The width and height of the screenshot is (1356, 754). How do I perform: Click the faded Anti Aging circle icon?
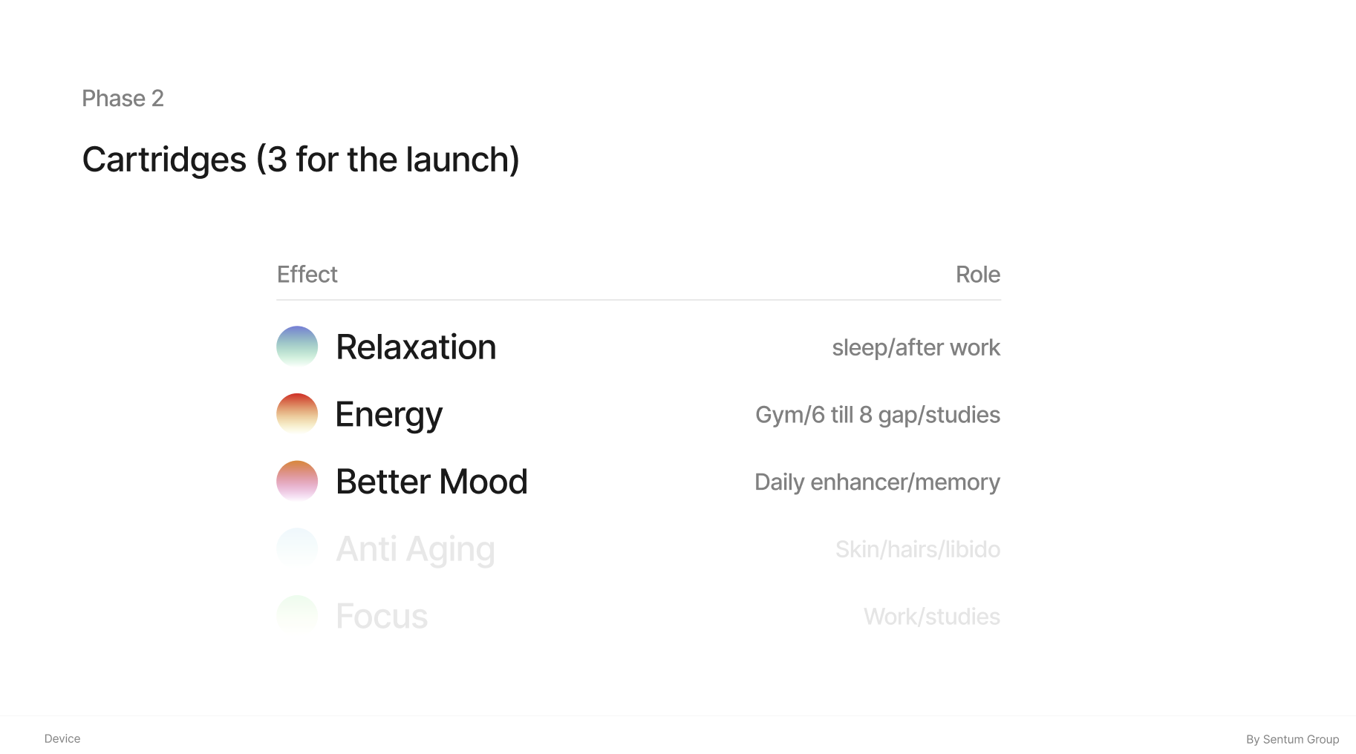(297, 548)
